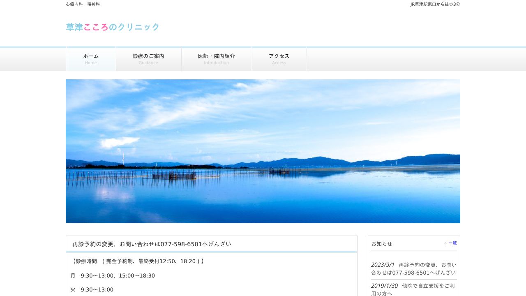Open the アクセス Access tab
The height and width of the screenshot is (296, 526).
(279, 59)
